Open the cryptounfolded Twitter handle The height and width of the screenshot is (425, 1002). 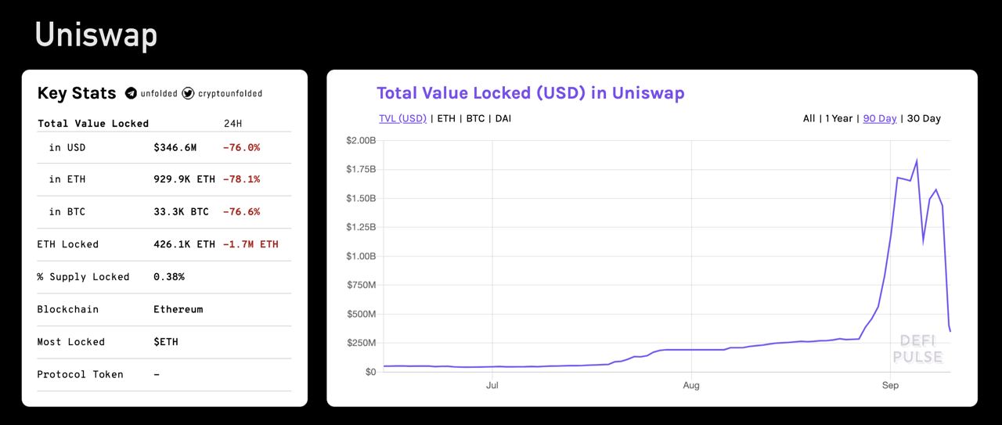pyautogui.click(x=230, y=94)
